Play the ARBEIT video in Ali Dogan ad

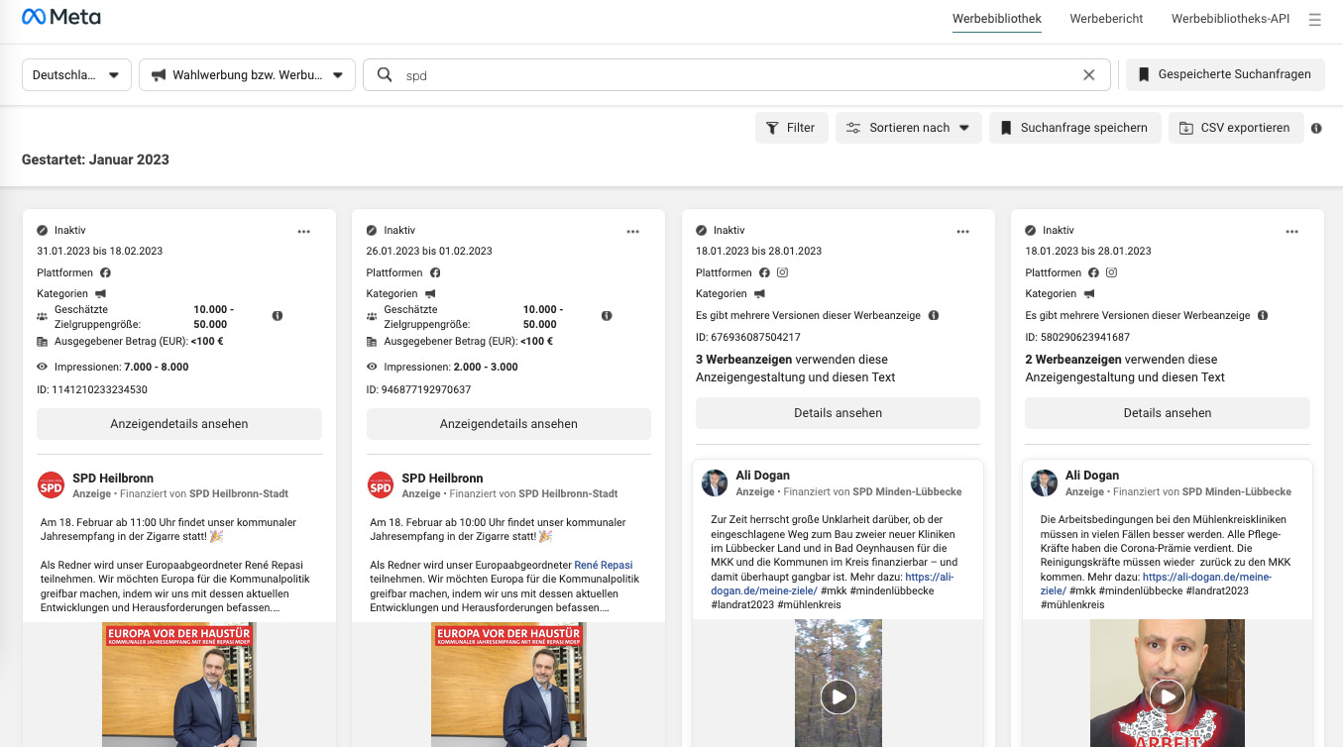(x=1168, y=696)
